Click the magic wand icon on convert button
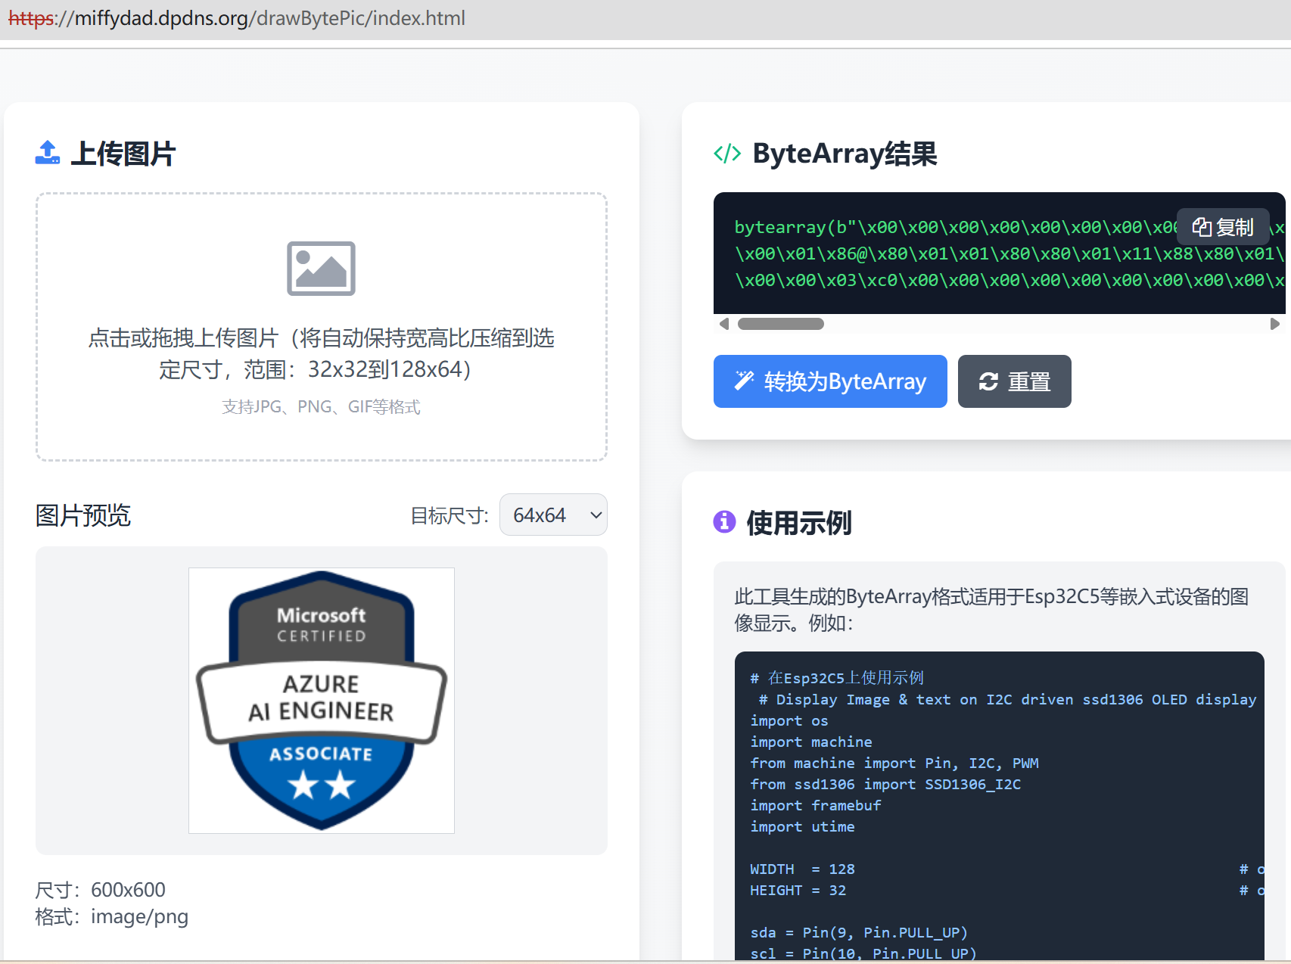The height and width of the screenshot is (964, 1291). coord(744,381)
